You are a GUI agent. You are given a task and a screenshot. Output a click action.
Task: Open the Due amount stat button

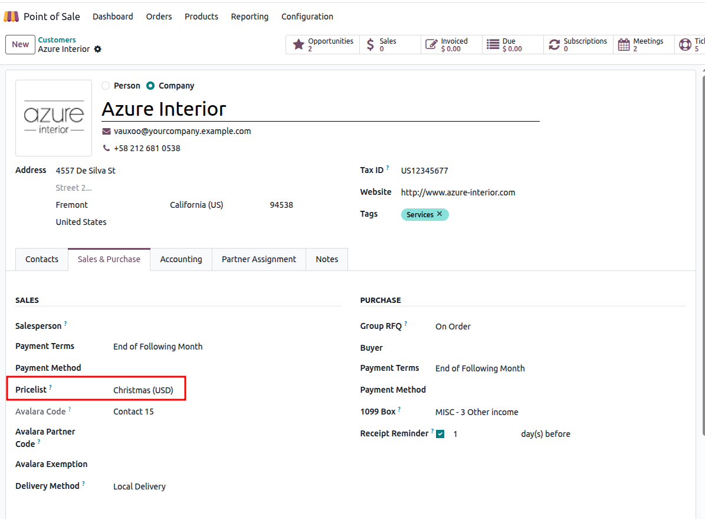pyautogui.click(x=513, y=45)
